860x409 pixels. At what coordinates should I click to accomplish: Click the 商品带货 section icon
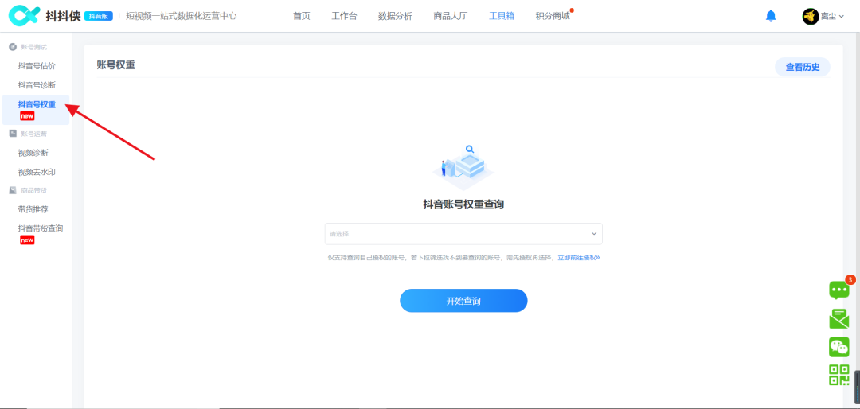click(x=13, y=190)
